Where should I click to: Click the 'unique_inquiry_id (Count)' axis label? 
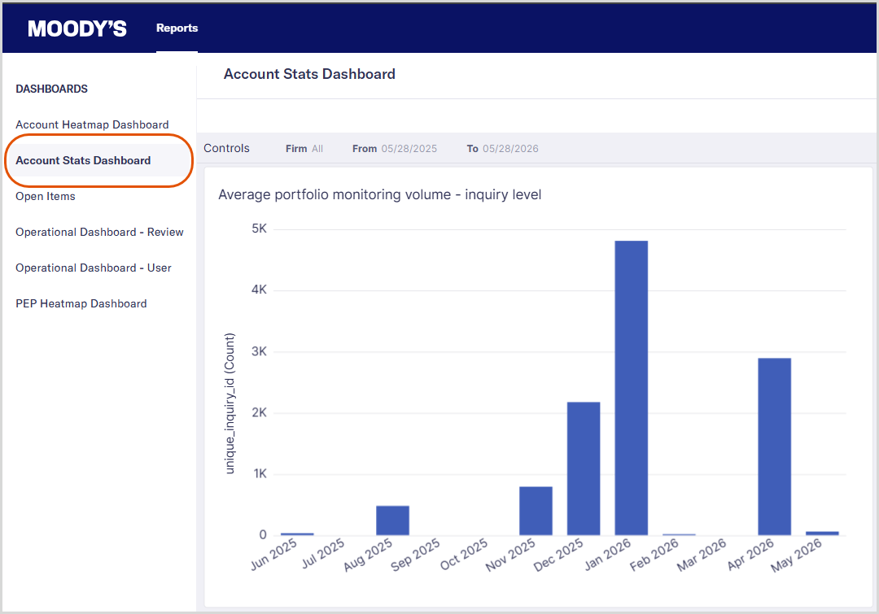click(230, 403)
